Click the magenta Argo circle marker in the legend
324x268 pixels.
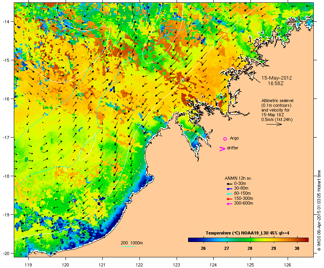click(225, 139)
